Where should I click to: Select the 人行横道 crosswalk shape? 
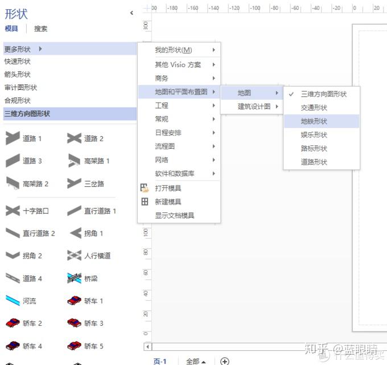89,256
